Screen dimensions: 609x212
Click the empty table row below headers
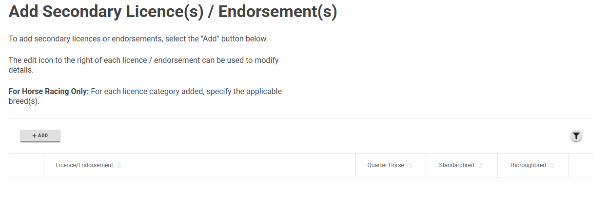(x=301, y=189)
